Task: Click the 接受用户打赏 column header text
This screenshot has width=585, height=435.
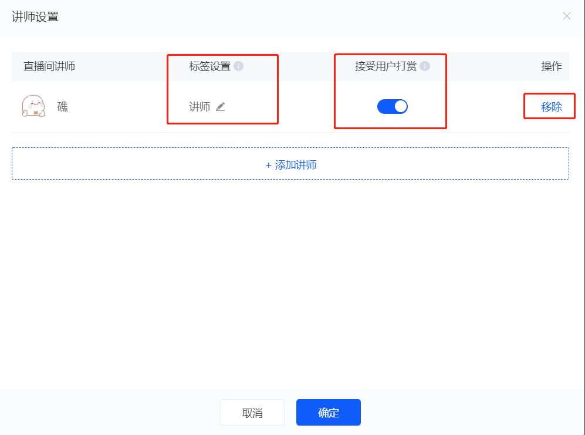Action: [386, 66]
